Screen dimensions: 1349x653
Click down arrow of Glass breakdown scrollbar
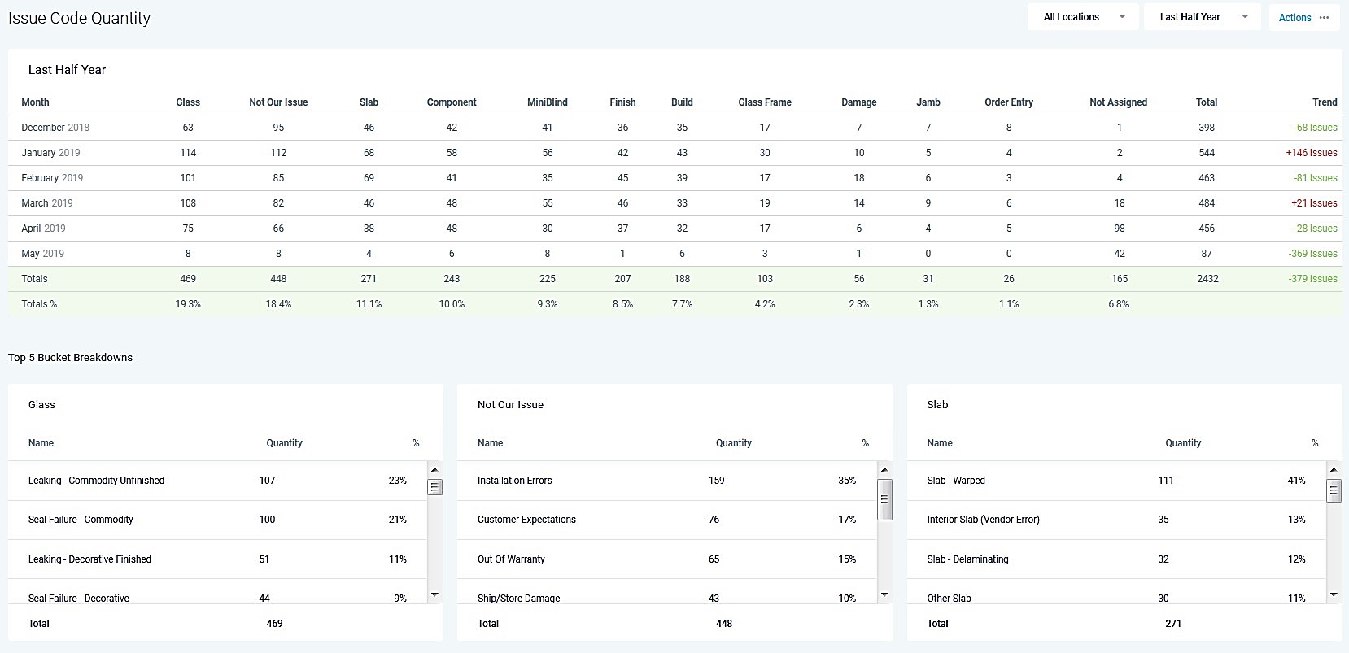[434, 594]
